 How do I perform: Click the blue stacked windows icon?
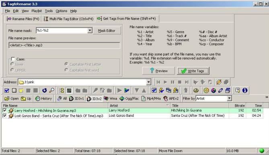pos(228,91)
